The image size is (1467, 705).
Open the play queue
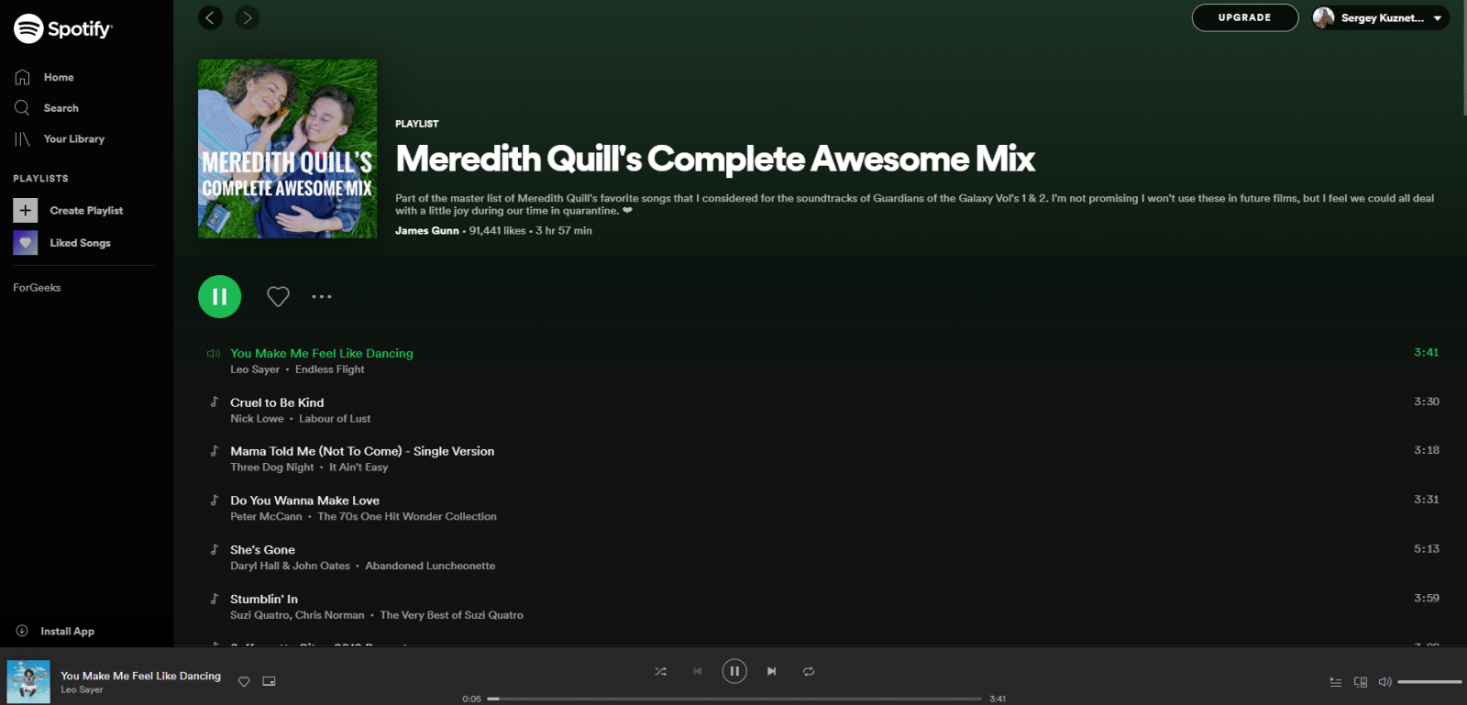(x=1336, y=682)
